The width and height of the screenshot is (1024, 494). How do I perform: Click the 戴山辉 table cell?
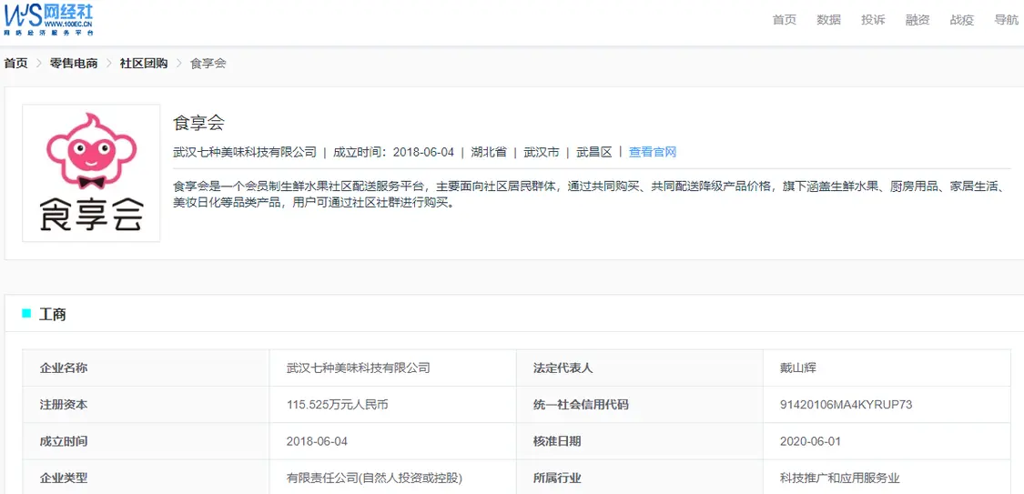[798, 368]
